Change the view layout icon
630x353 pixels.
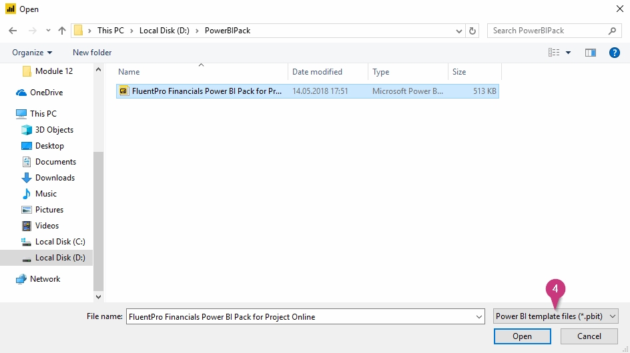click(554, 53)
